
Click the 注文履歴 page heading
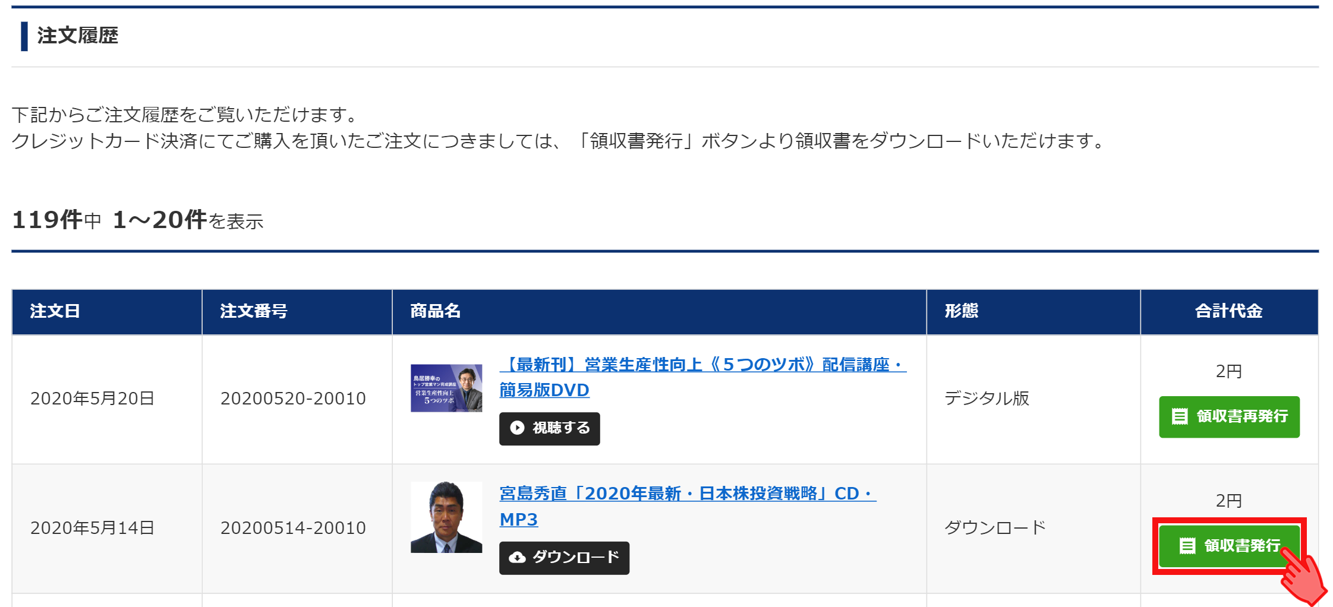click(77, 36)
